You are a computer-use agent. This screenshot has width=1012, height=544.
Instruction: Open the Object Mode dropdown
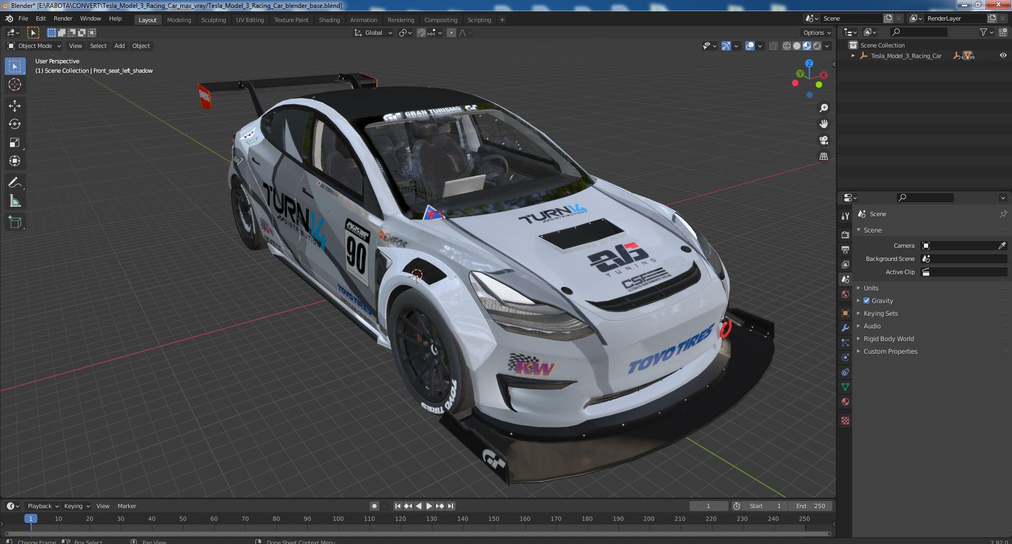click(x=34, y=46)
